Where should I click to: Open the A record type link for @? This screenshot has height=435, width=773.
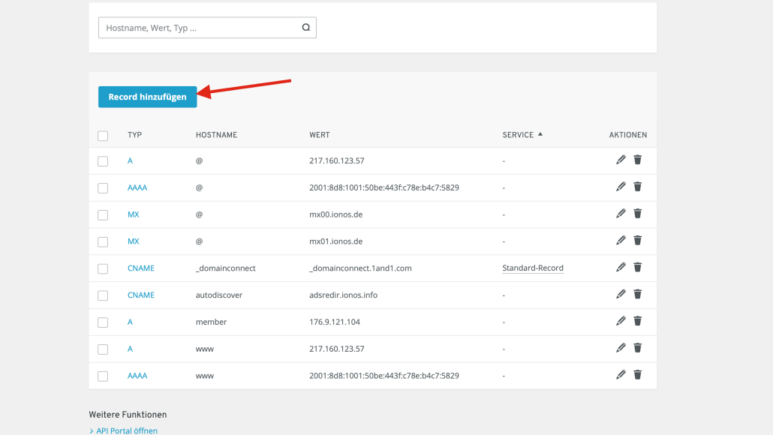129,160
